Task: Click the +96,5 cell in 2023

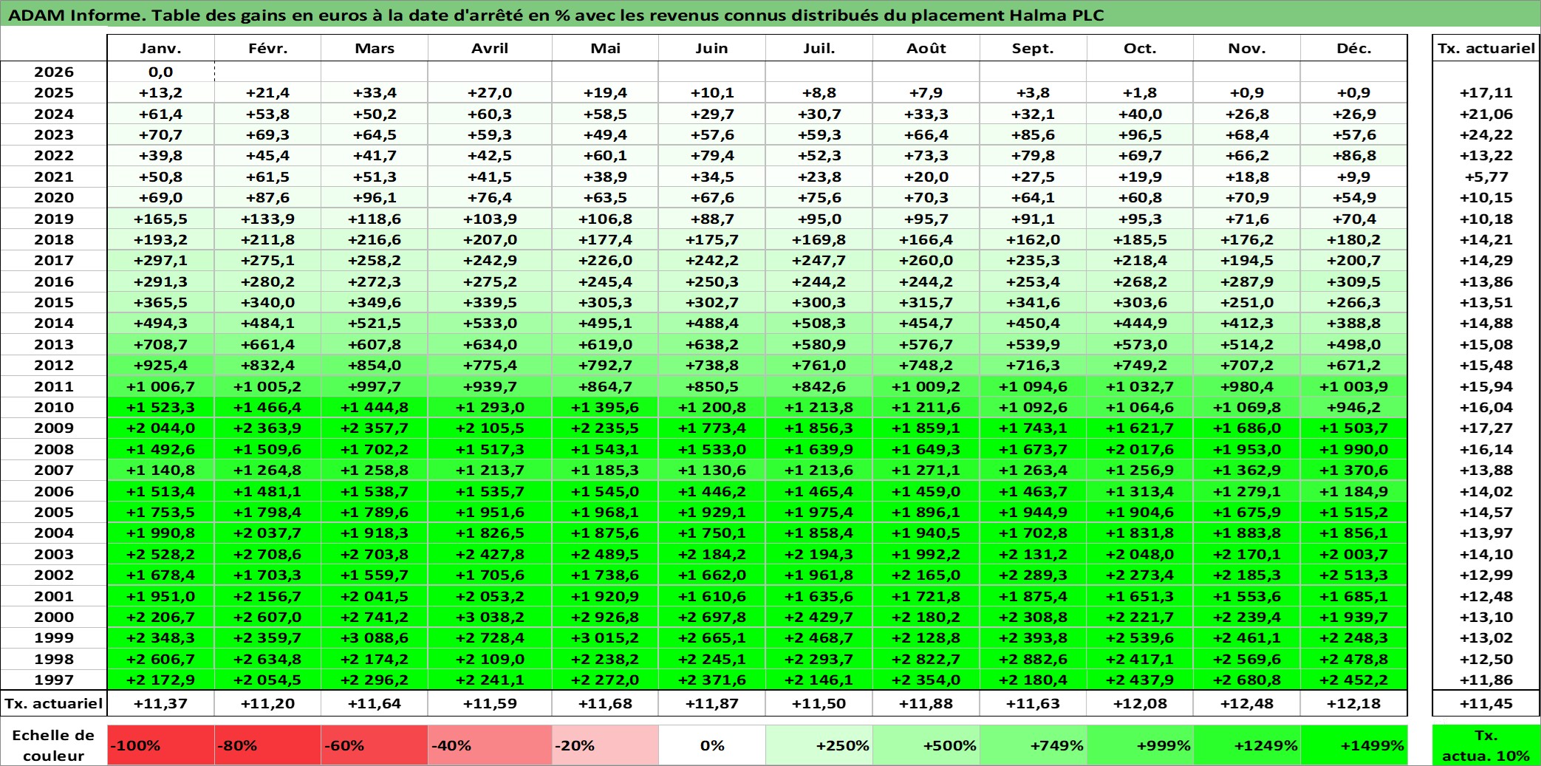Action: click(x=1140, y=134)
